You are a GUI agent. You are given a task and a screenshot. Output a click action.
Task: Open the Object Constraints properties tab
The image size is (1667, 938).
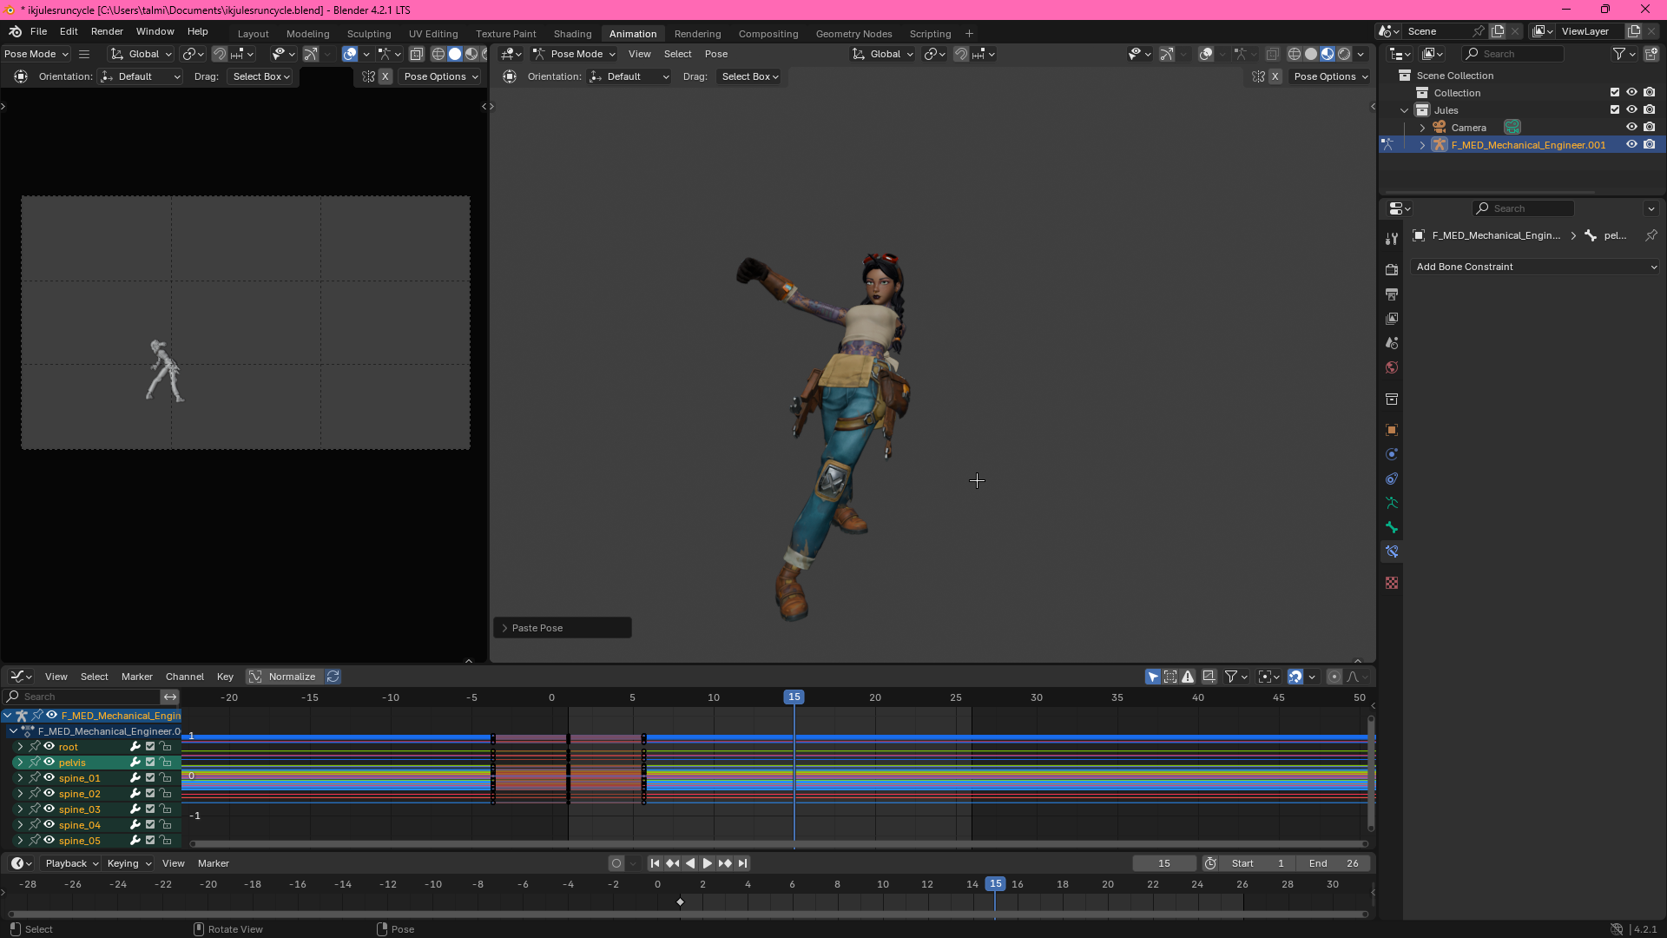pos(1392,479)
